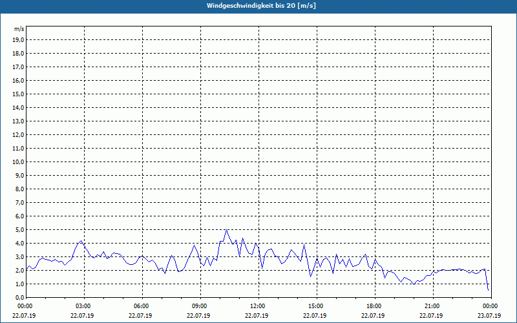Click the 5,0 y-axis label

(19, 230)
